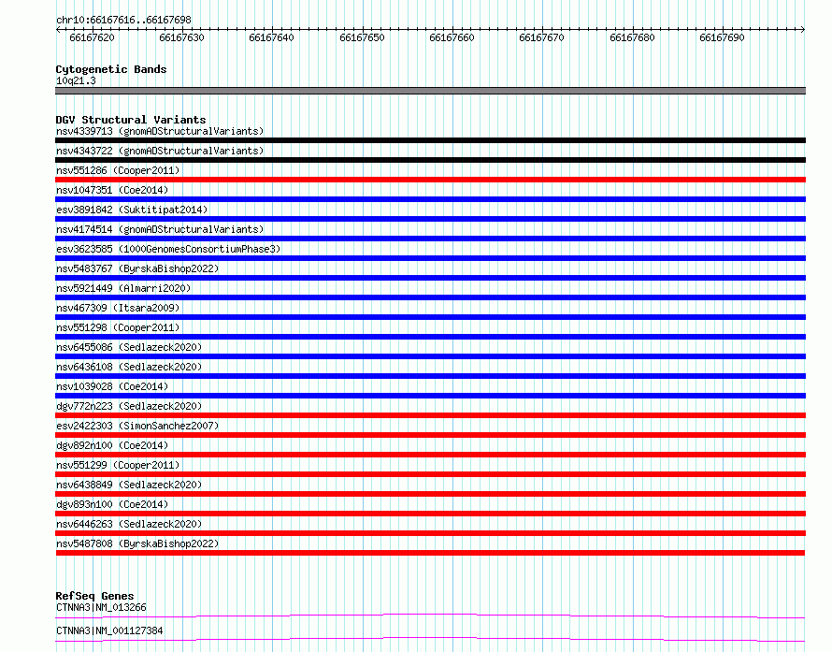Click the 66167620 ruler coordinate
This screenshot has height=652, width=832.
[x=92, y=37]
